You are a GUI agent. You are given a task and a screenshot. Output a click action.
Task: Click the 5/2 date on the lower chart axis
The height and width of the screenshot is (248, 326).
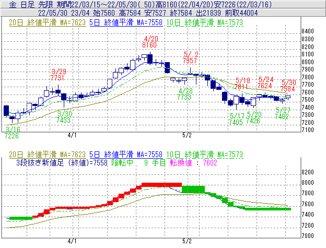[187, 241]
